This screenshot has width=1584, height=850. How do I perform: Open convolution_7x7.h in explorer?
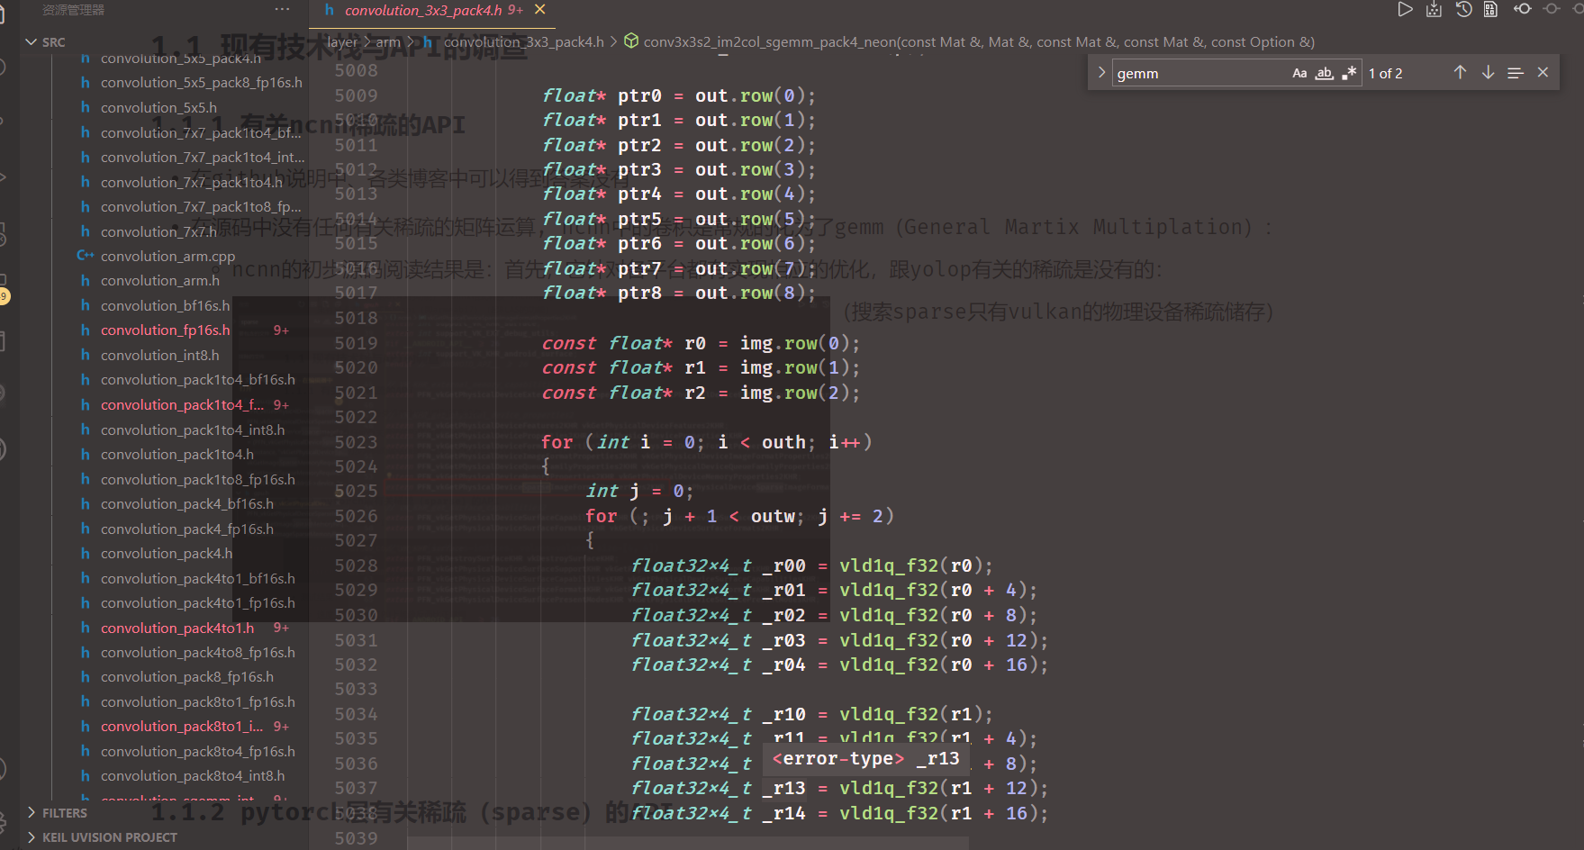(x=158, y=231)
